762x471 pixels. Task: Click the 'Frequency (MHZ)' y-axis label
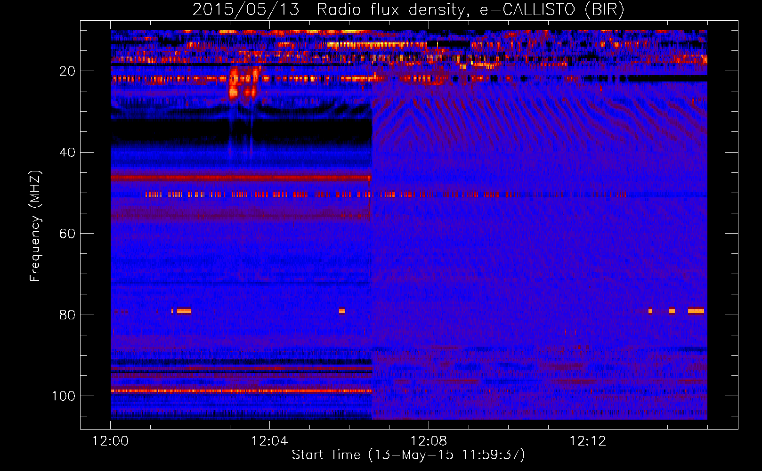click(x=35, y=226)
